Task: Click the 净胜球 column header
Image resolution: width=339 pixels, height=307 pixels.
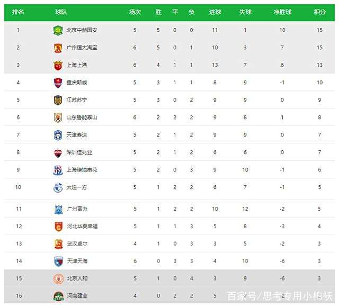Action: pyautogui.click(x=282, y=12)
